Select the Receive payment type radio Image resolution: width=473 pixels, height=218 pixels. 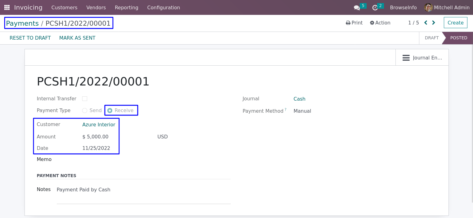[x=110, y=111]
